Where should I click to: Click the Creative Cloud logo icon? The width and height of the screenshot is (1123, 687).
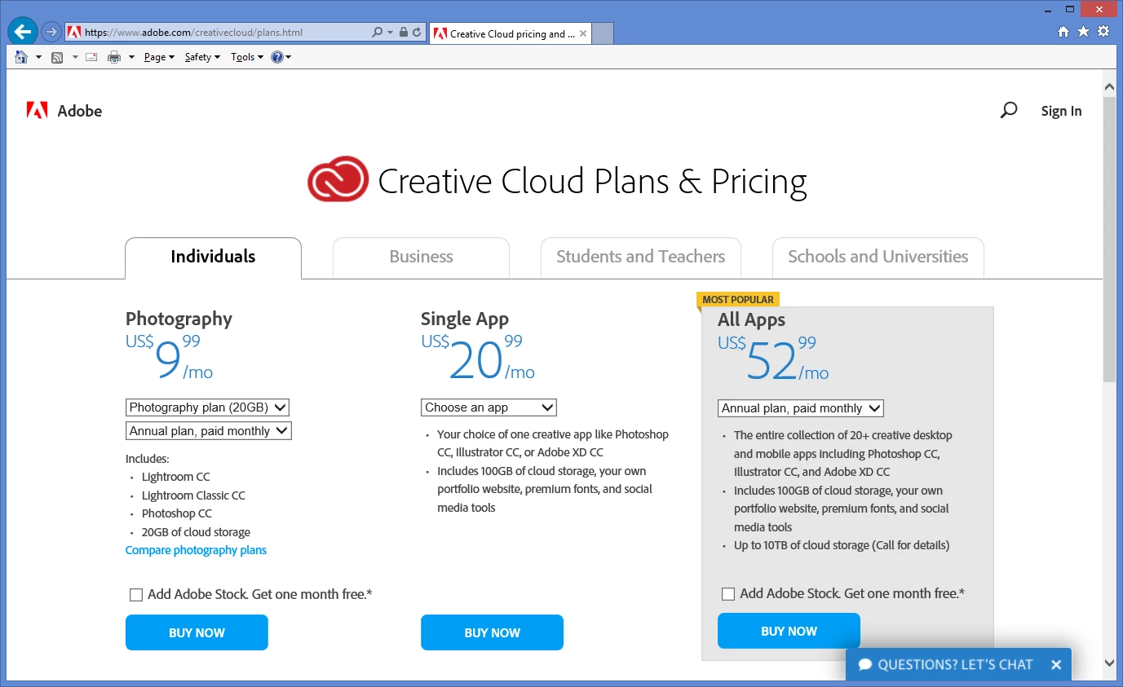(x=338, y=179)
